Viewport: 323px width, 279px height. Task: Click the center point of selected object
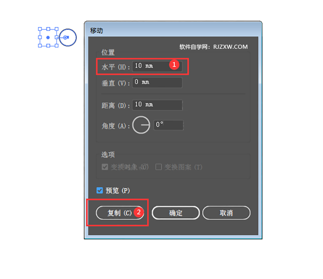[48, 37]
